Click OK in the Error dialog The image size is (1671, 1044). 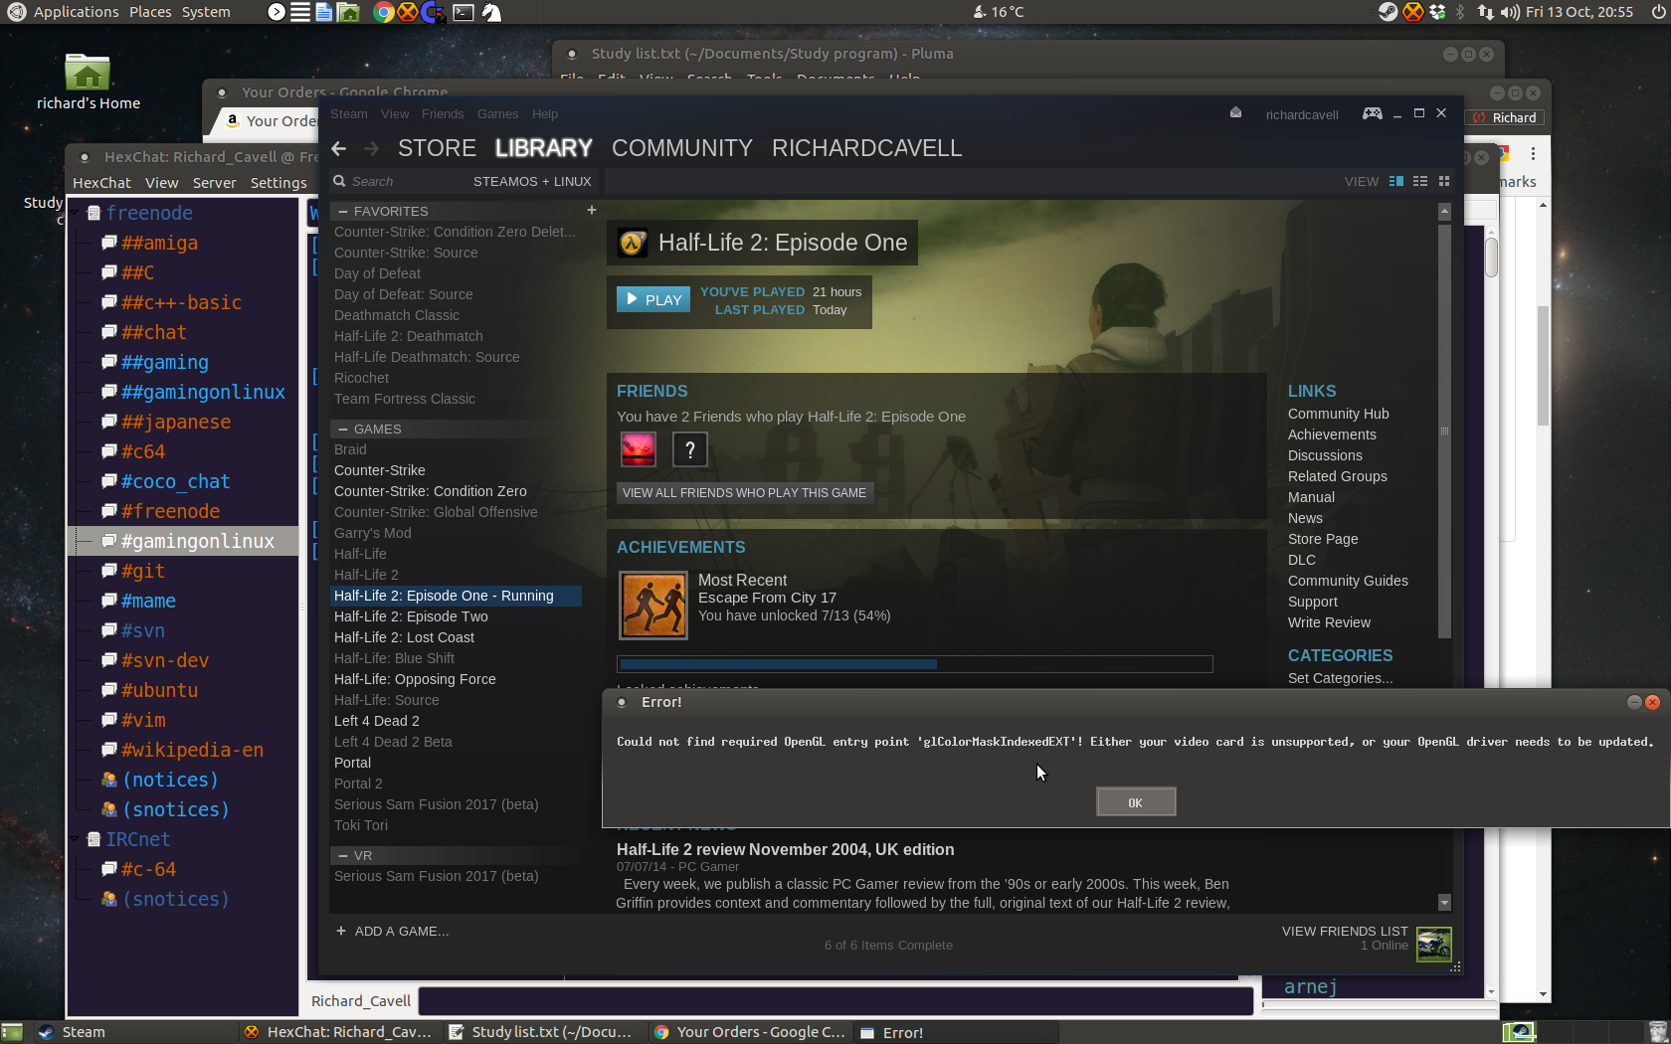[x=1136, y=802]
